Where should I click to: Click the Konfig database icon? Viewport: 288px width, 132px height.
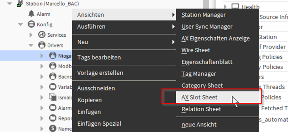click(31, 24)
